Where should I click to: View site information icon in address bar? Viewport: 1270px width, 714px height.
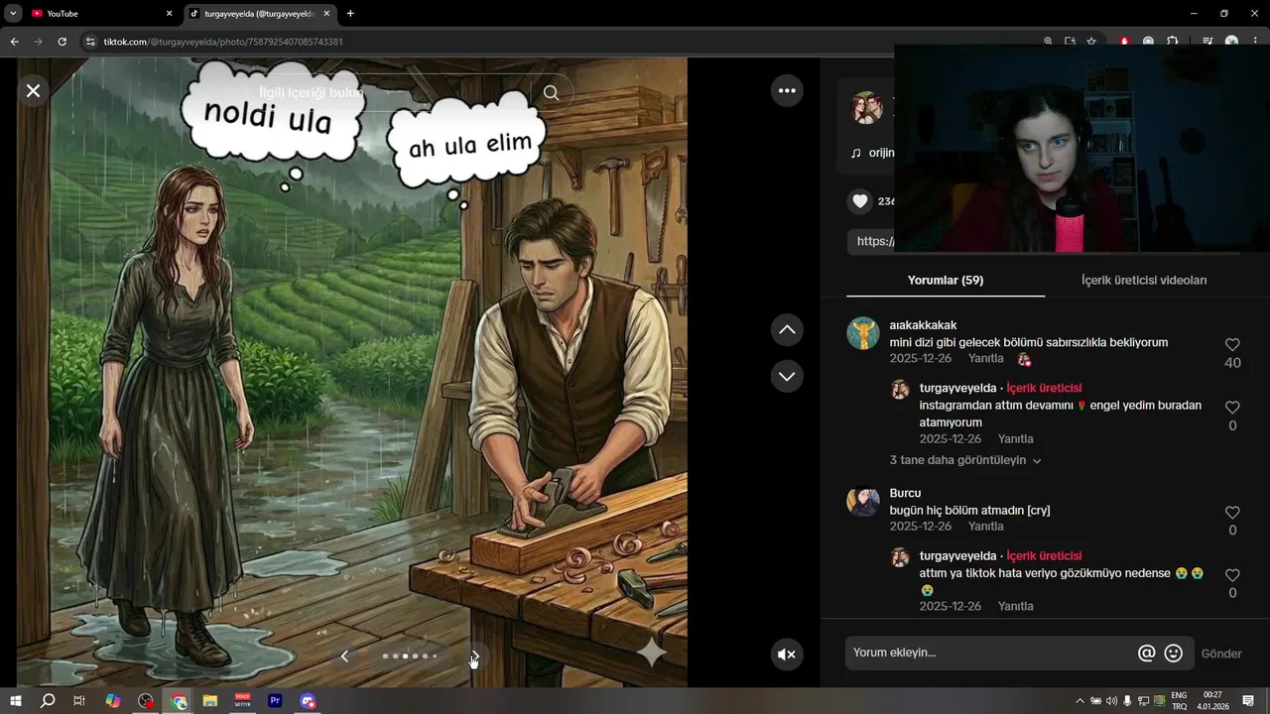click(90, 42)
